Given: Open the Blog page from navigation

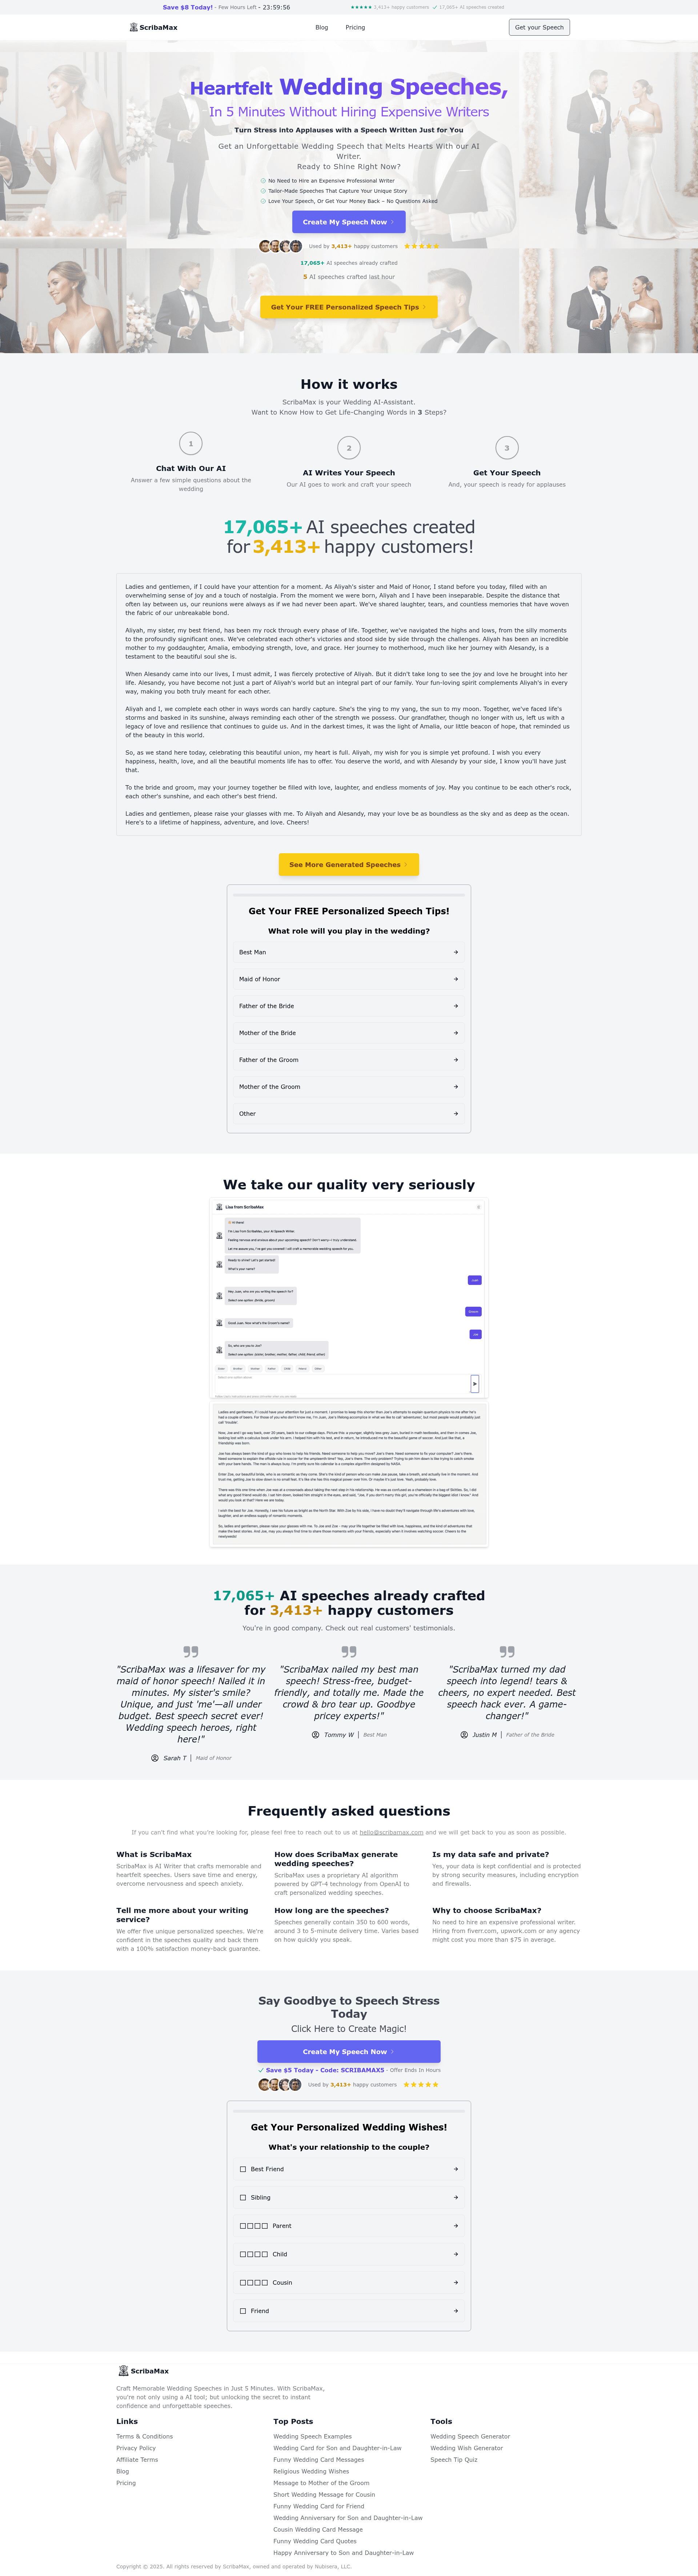Looking at the screenshot, I should [321, 27].
